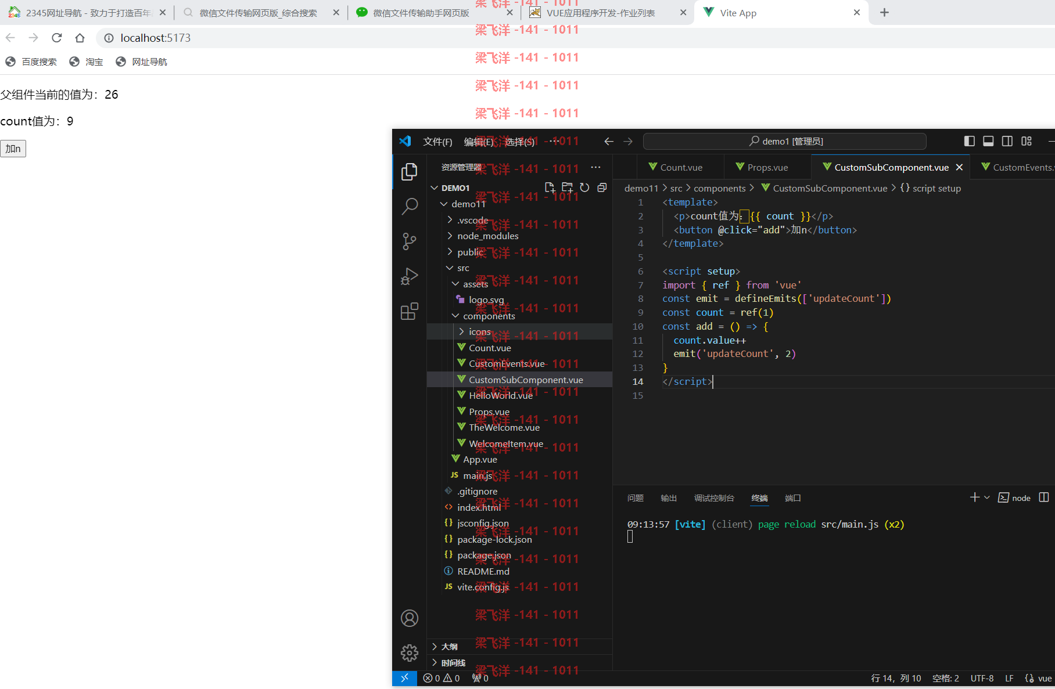This screenshot has width=1055, height=689.
Task: Click the 加n button on the web page
Action: (x=13, y=149)
